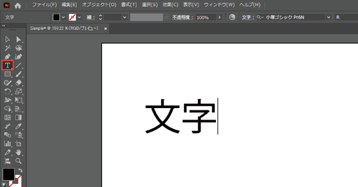The image size is (358, 187).
Task: Select the Dimension measuring tool
Action: click(x=8, y=126)
